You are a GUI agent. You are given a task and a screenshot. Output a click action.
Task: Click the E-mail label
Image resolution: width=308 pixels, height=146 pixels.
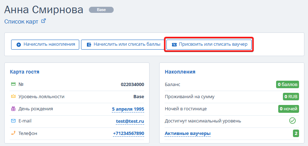coord(25,121)
